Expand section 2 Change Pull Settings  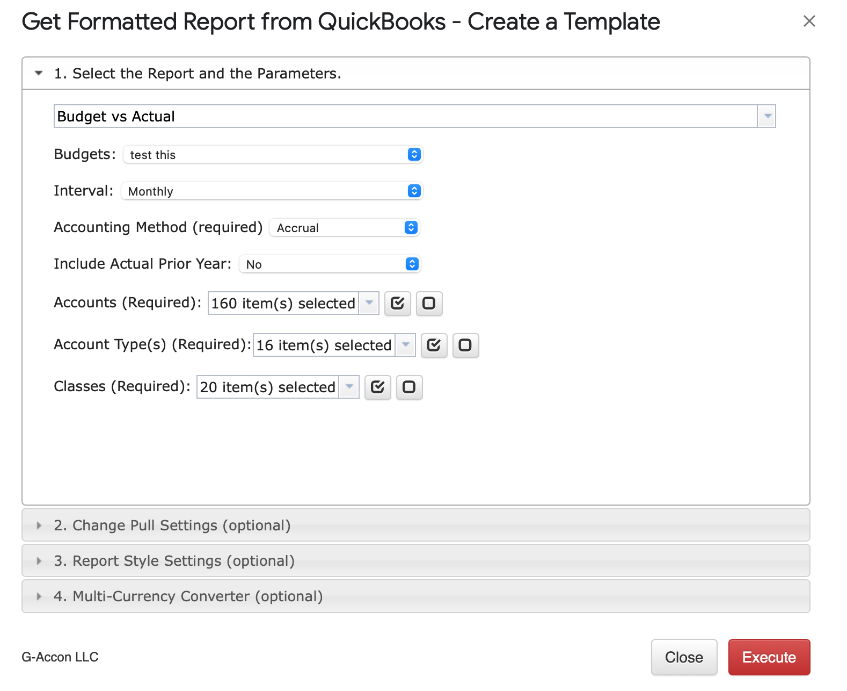(416, 525)
